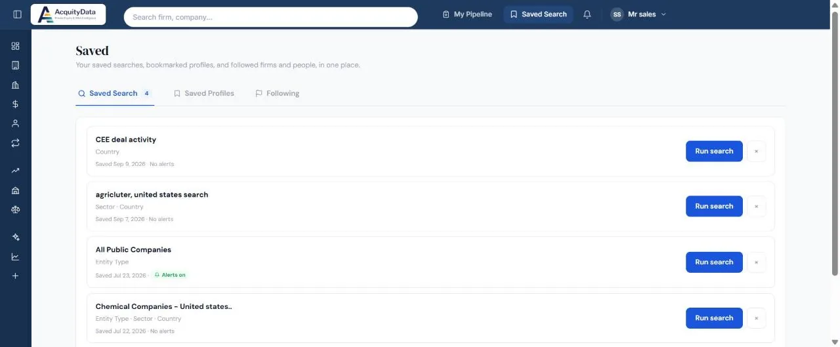
Task: Click the AcquityData logo
Action: pos(68,14)
